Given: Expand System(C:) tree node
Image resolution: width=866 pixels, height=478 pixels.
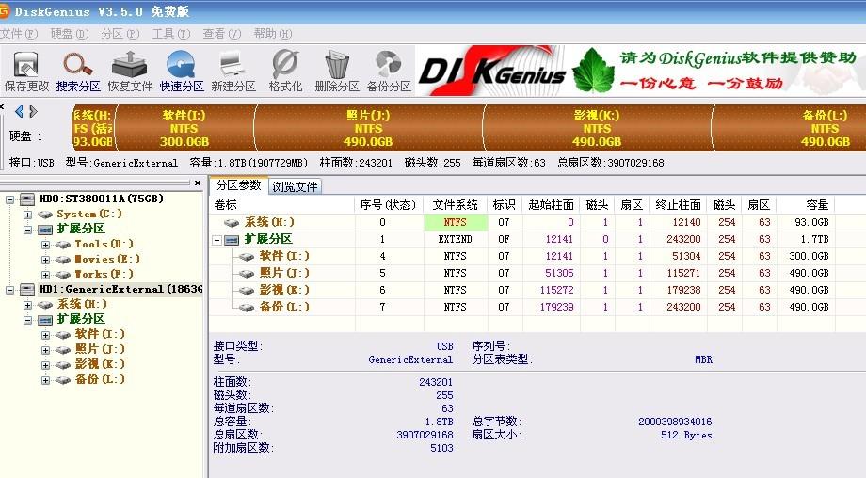Looking at the screenshot, I should [x=27, y=215].
